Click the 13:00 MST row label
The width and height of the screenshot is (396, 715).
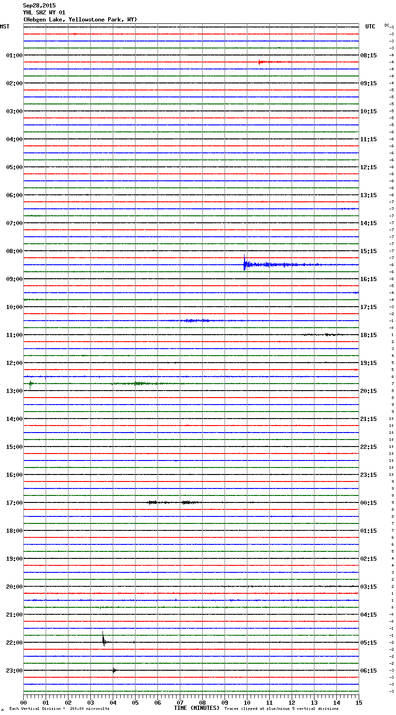tap(14, 391)
